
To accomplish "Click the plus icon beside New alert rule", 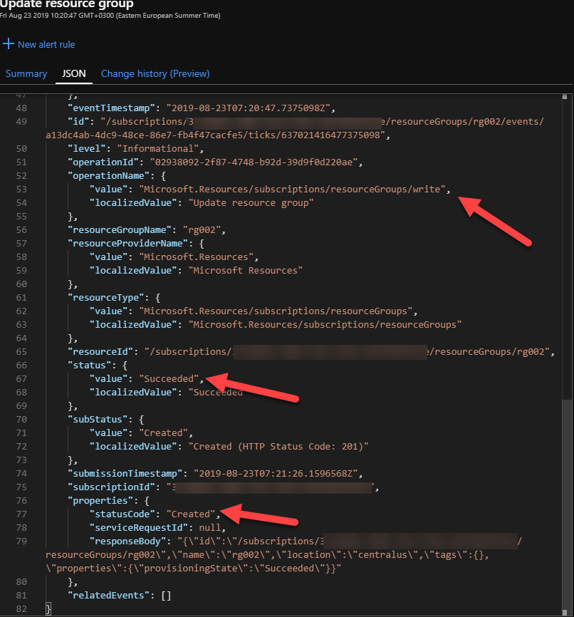I will (x=9, y=44).
